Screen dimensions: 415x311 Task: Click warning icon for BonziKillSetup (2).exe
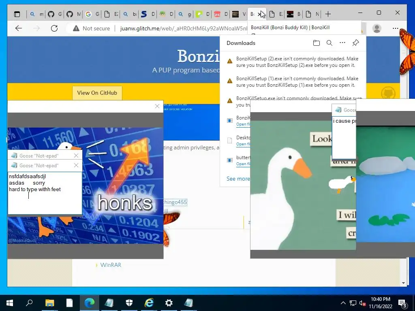[x=230, y=61]
